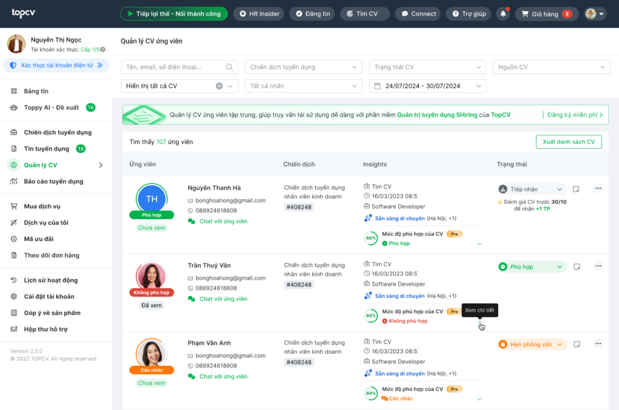Expand the Chiến dịch tuyển dụng dropdown
This screenshot has width=619, height=410.
pyautogui.click(x=303, y=67)
